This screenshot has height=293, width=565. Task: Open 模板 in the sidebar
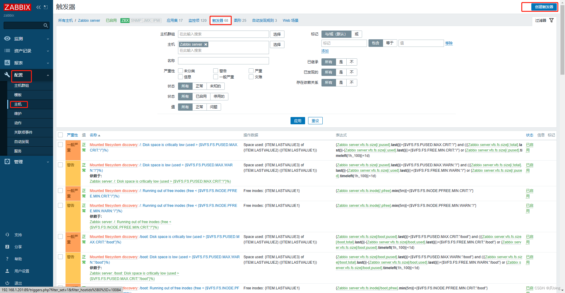coord(18,95)
